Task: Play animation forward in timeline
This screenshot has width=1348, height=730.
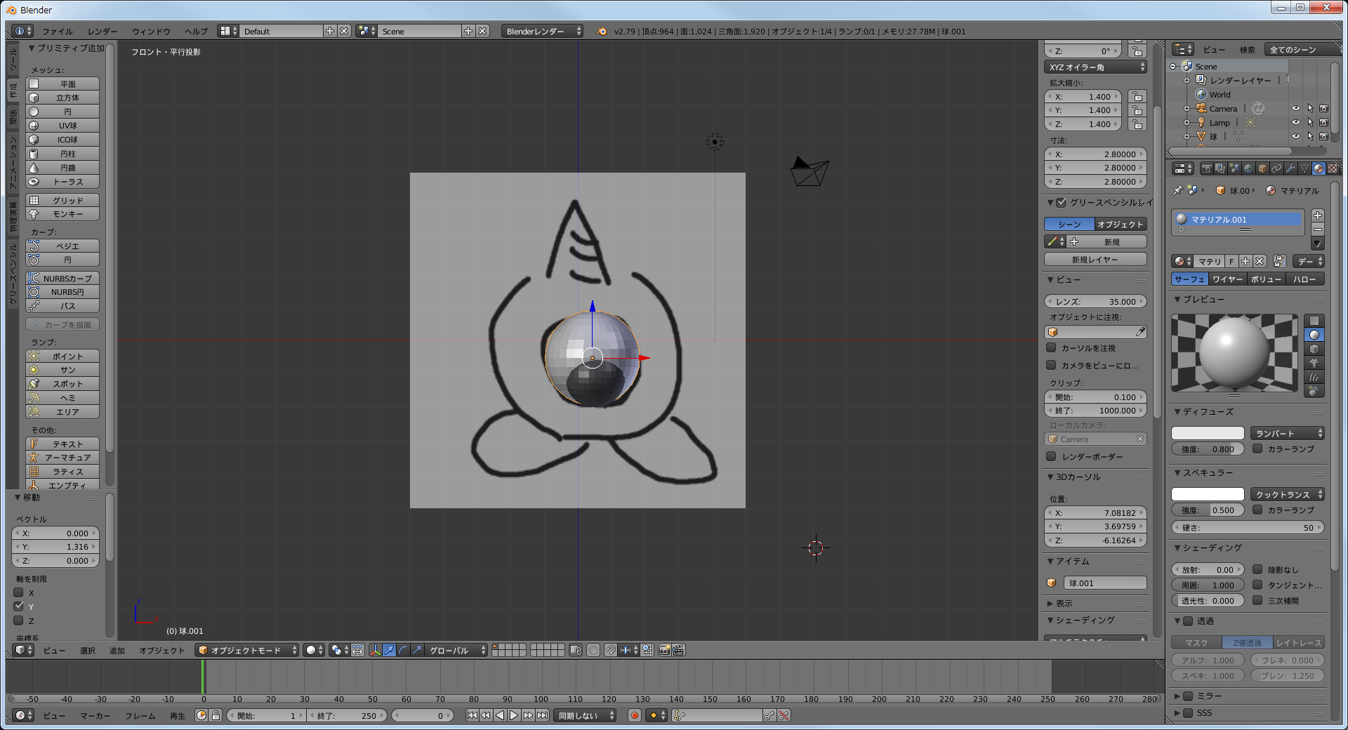Action: pos(514,715)
